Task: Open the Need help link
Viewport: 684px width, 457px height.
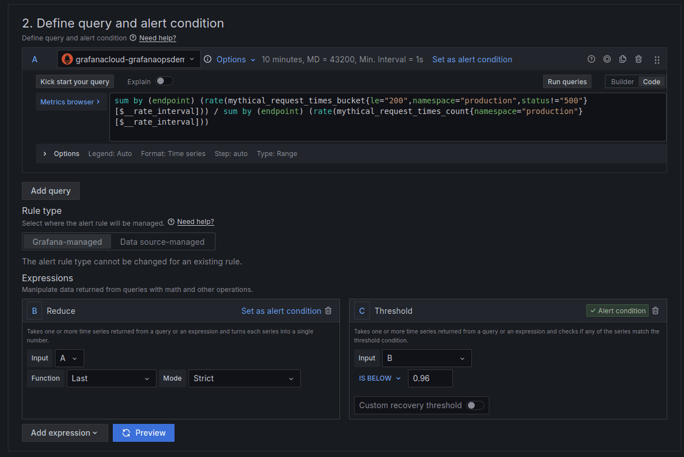Action: pos(158,38)
